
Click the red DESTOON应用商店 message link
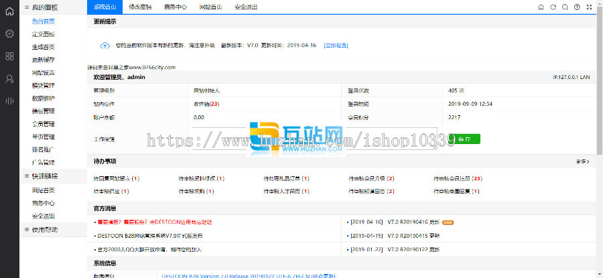click(155, 222)
